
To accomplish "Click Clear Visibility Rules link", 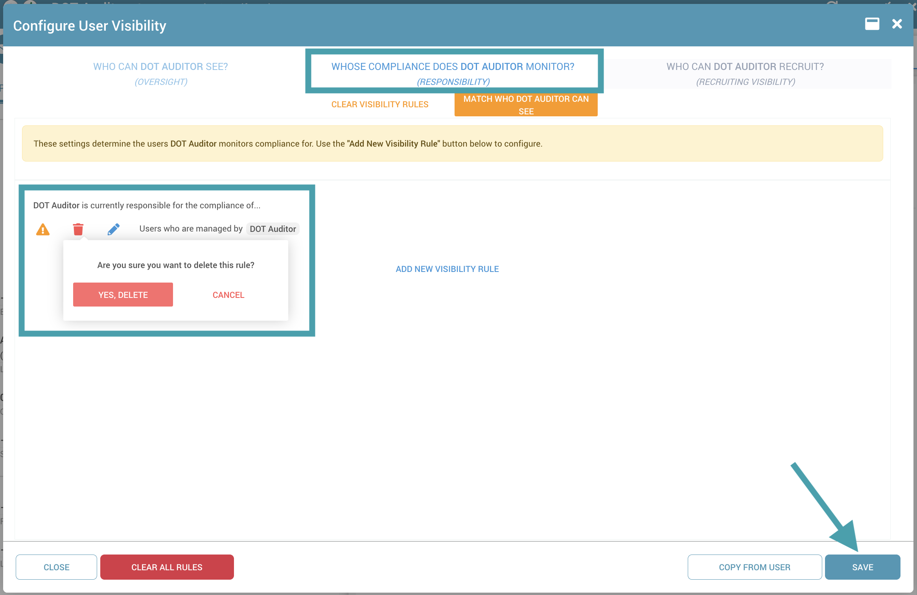I will tap(379, 105).
